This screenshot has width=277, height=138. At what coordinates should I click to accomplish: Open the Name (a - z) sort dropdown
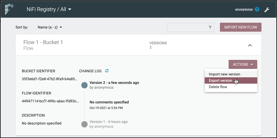click(x=50, y=27)
